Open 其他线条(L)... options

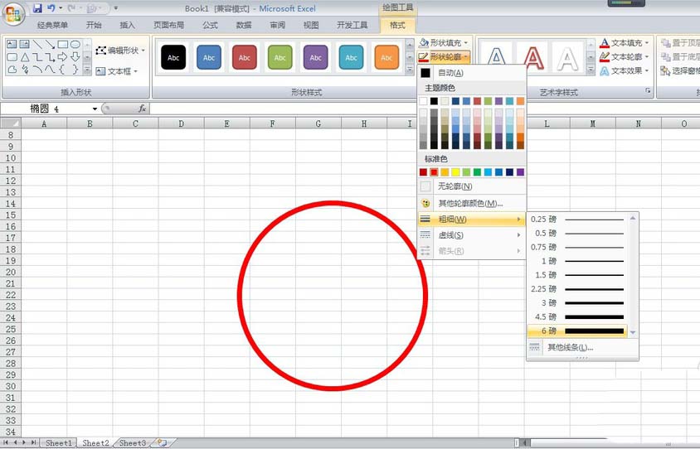[582, 347]
